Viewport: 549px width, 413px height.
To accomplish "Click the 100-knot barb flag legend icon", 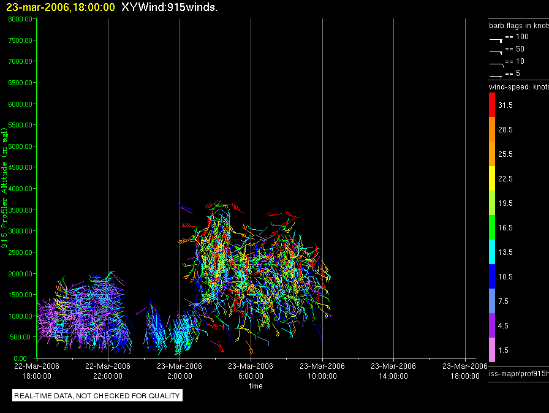I will coord(496,40).
